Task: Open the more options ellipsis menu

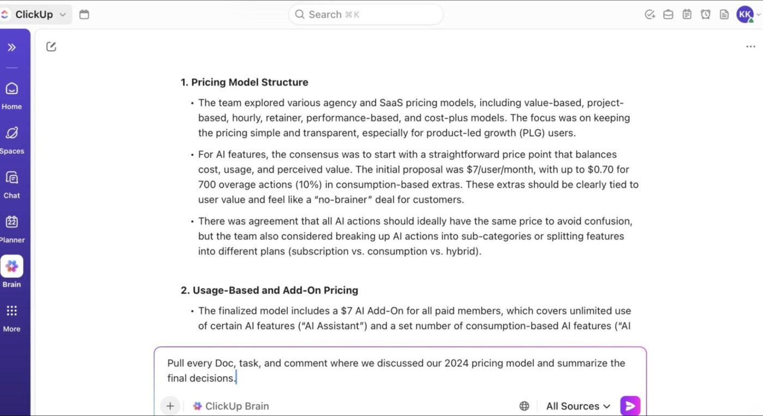Action: 750,46
